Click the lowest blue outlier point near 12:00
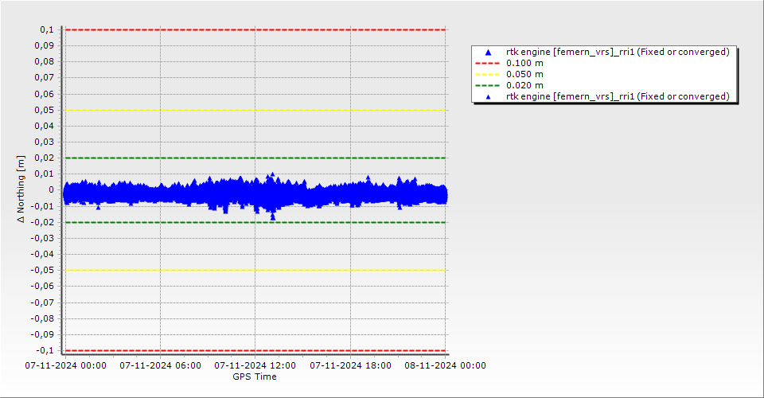 click(x=273, y=217)
